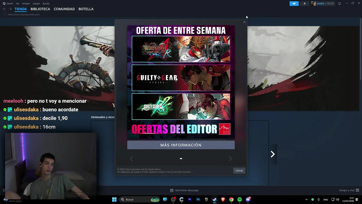Open notifications bell in Steam header
The height and width of the screenshot is (204, 362).
(305, 3)
